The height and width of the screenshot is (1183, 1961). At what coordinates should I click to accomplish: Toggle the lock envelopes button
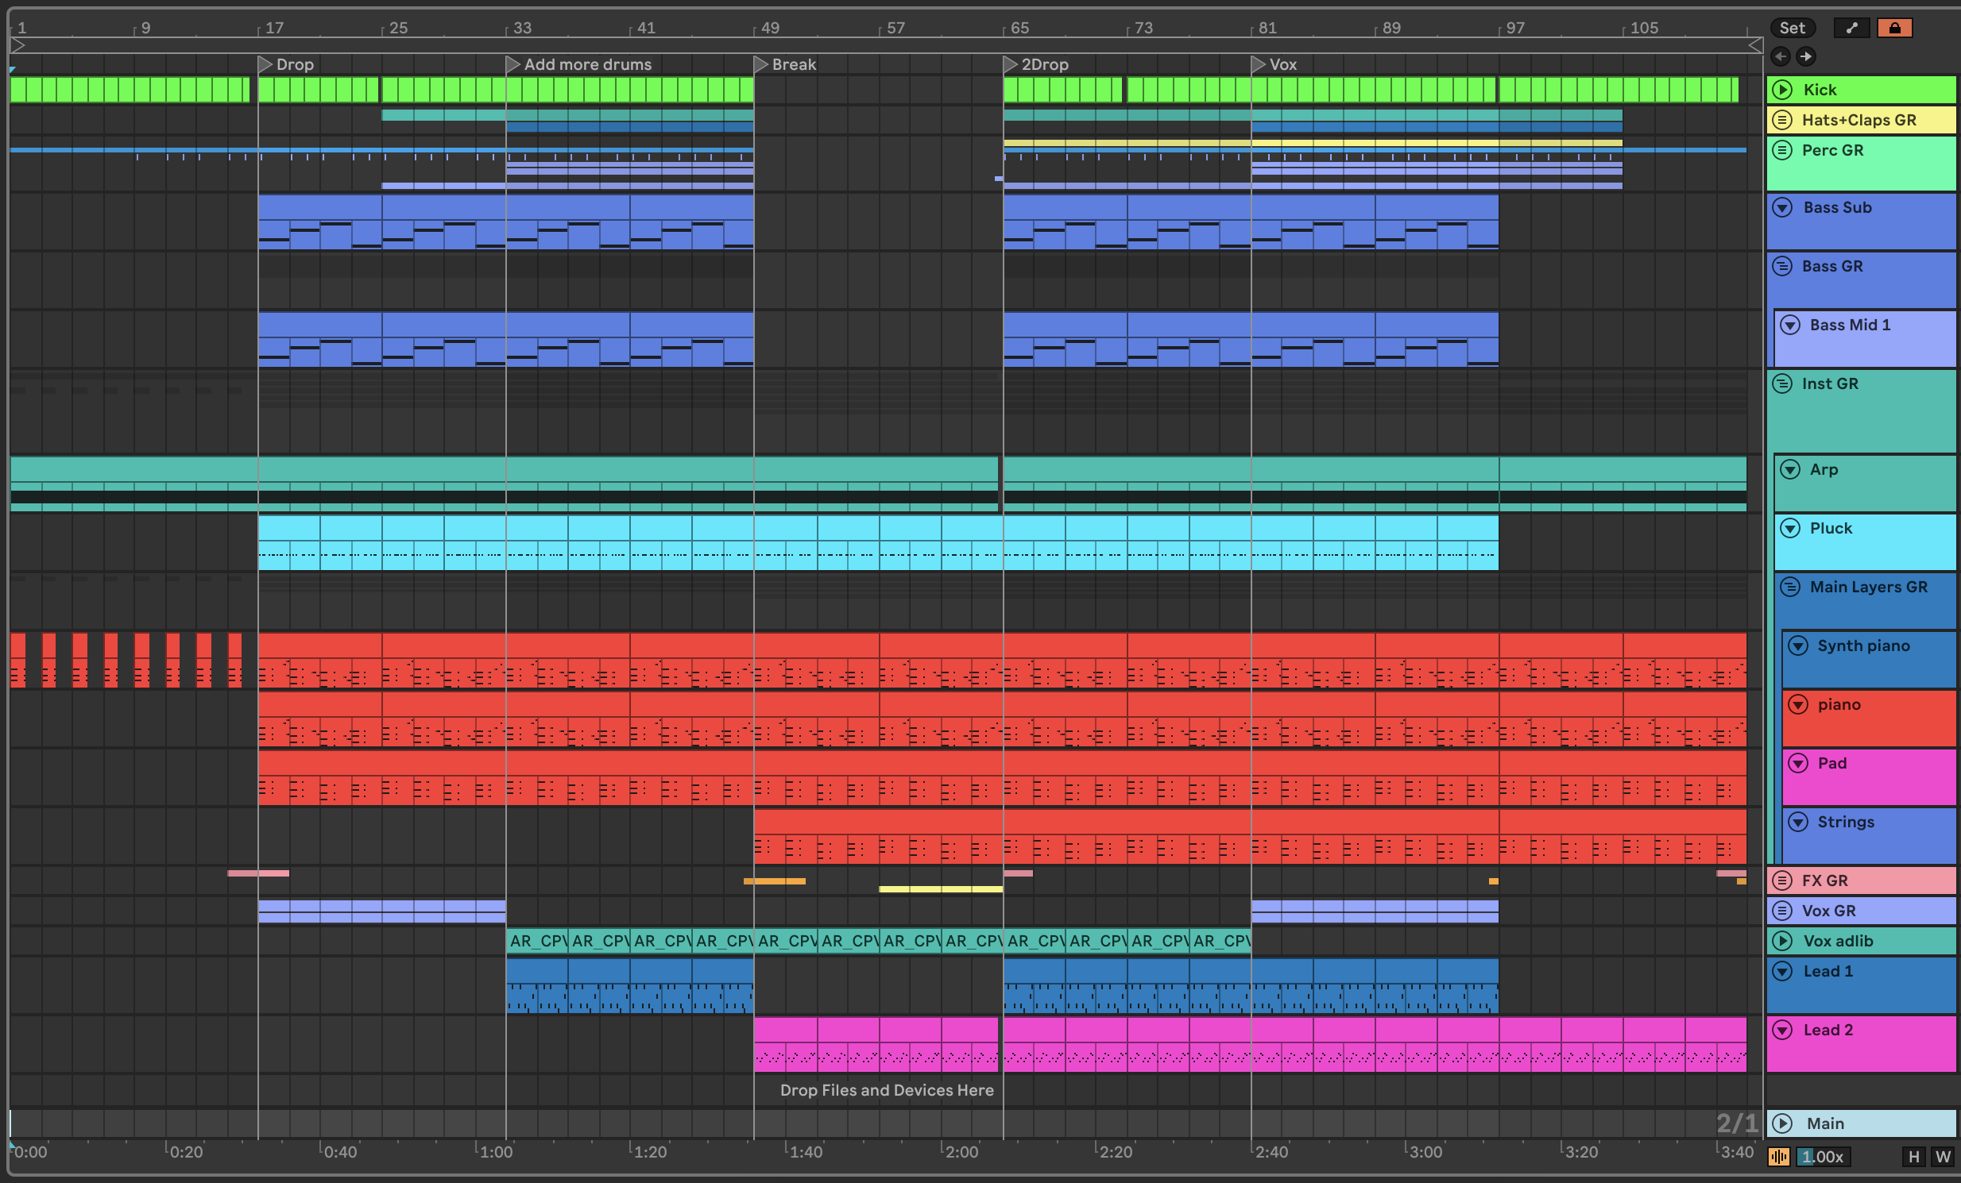point(1894,28)
